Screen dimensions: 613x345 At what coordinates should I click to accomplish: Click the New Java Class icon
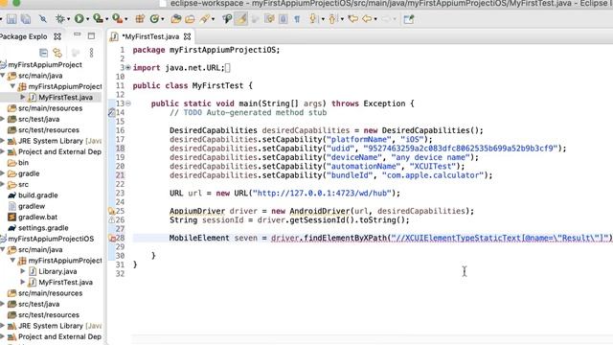[x=154, y=19]
